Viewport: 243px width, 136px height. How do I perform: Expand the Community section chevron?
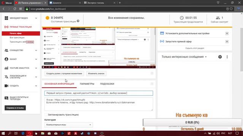[36, 50]
